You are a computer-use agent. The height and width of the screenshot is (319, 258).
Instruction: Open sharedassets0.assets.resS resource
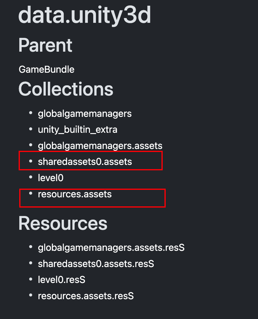coord(96,264)
